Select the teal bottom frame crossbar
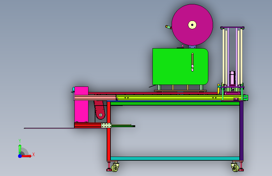Viewport: 272px width, 176px height. (175, 158)
